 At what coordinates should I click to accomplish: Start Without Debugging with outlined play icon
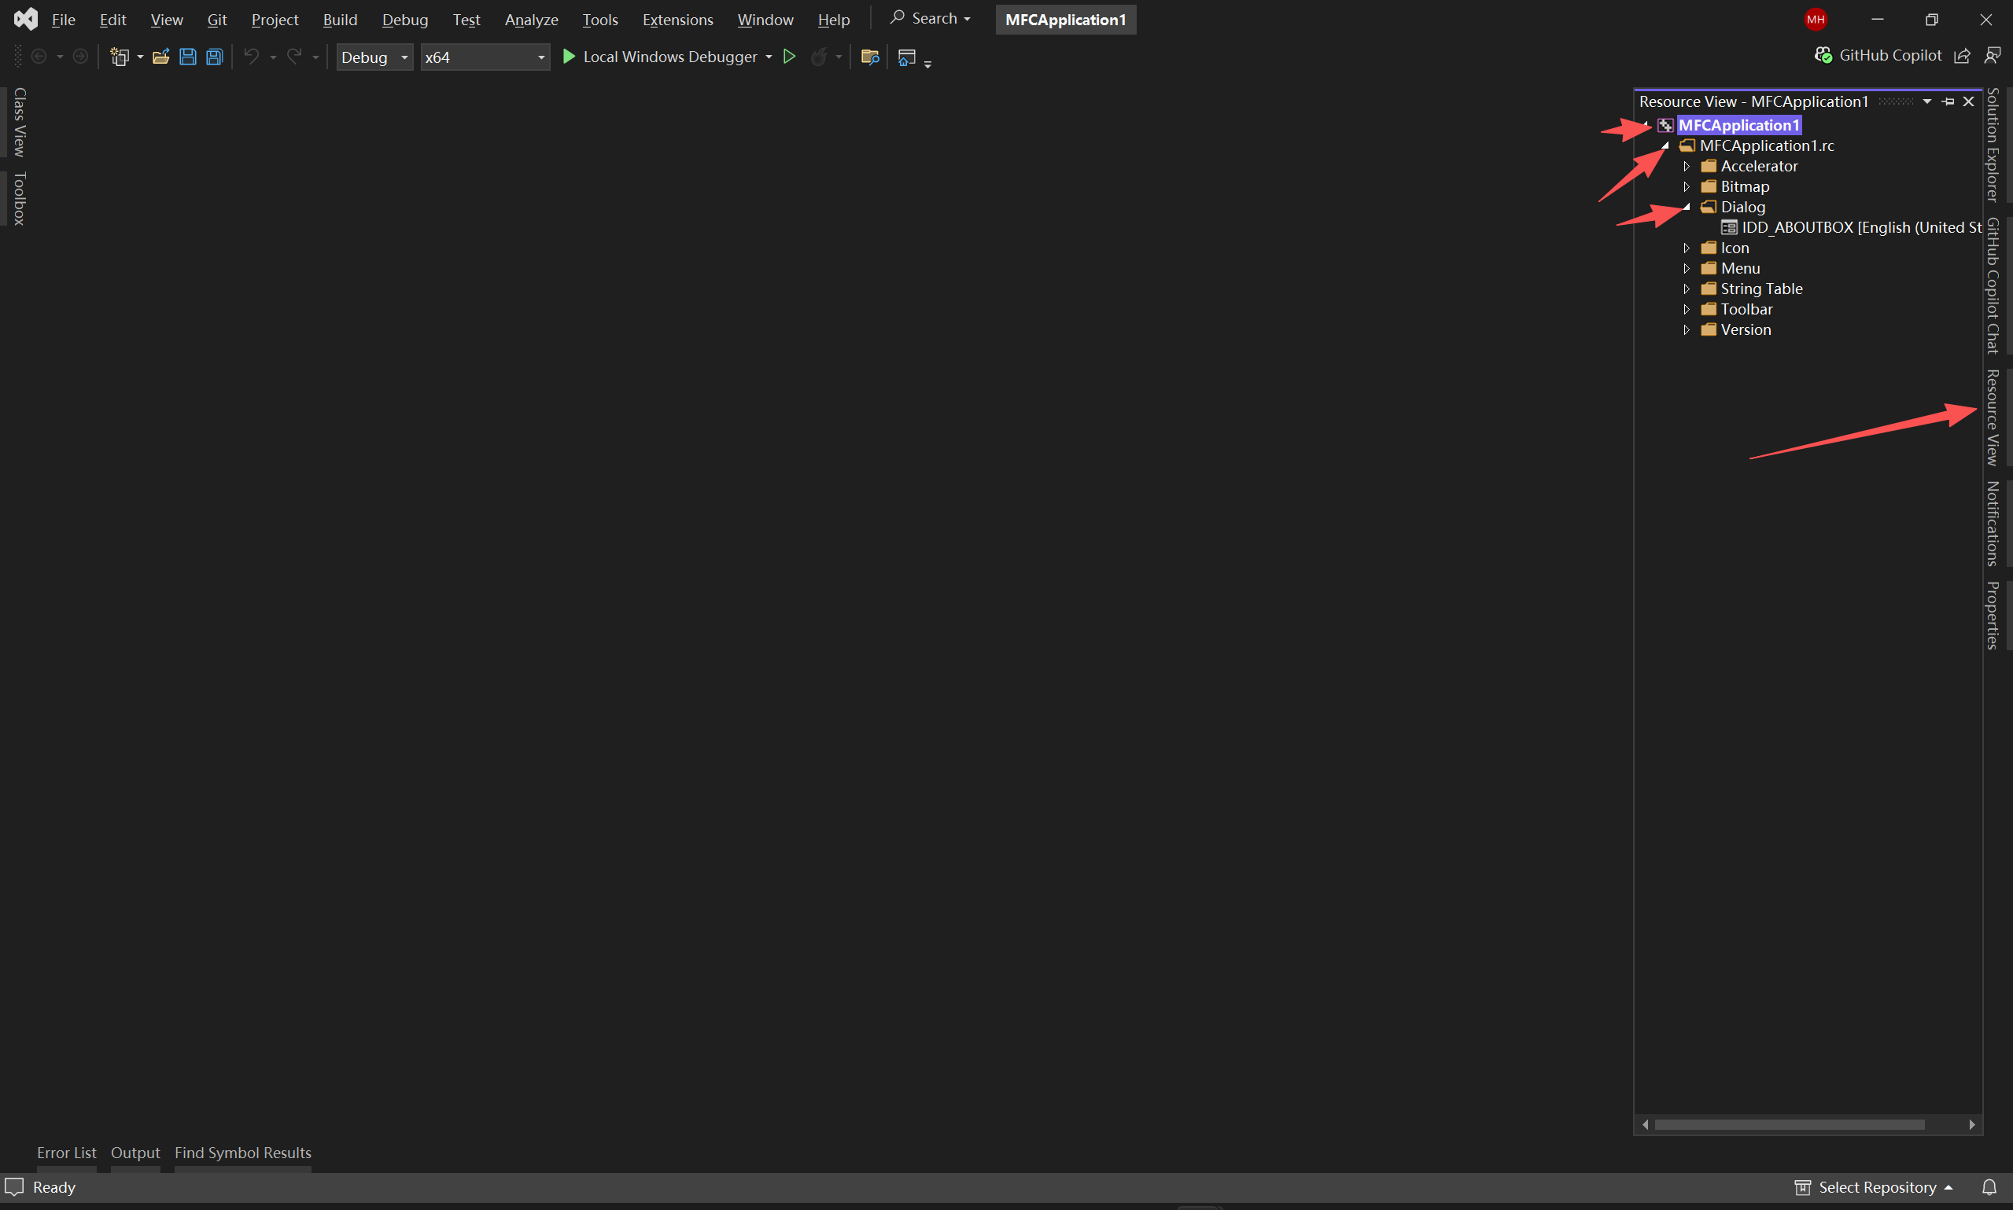[789, 57]
